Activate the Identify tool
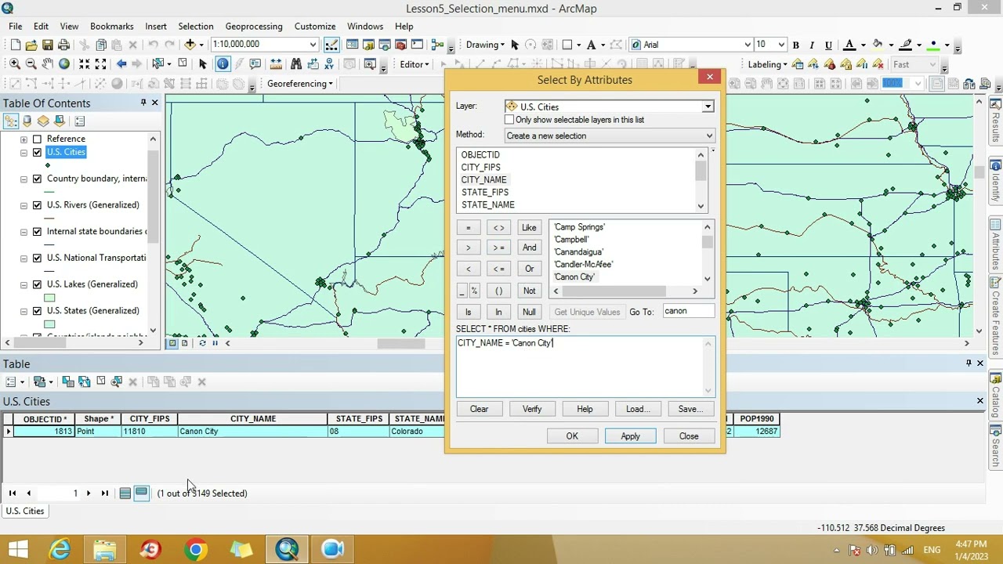This screenshot has width=1003, height=564. pyautogui.click(x=223, y=64)
